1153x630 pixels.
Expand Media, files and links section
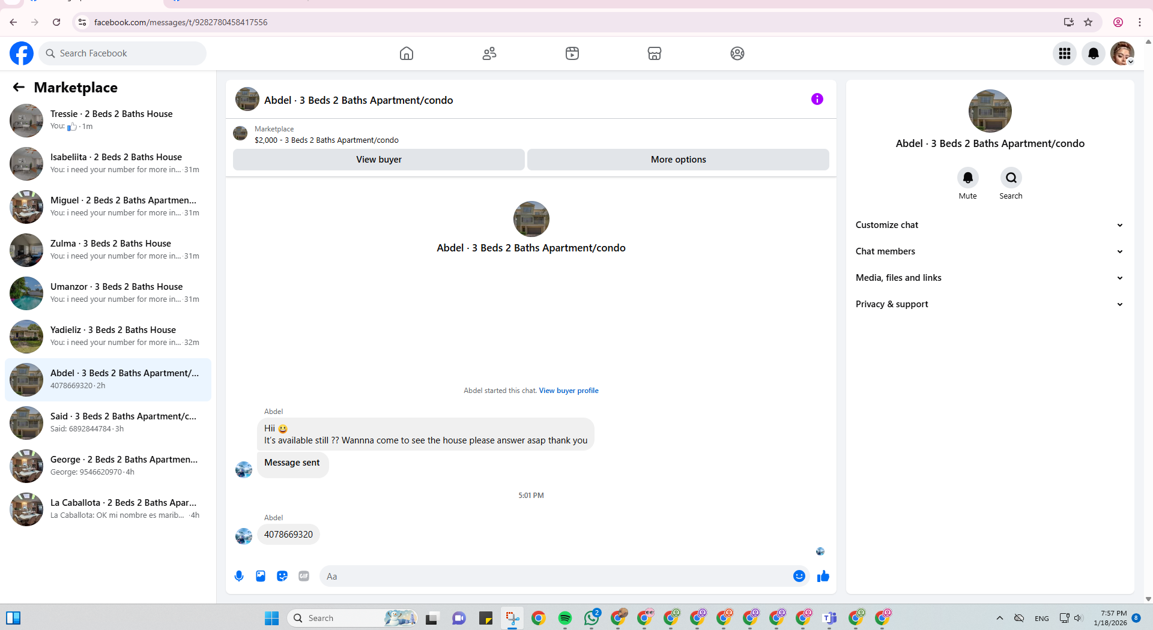point(990,278)
